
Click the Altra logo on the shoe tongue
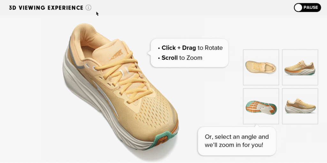(x=116, y=55)
